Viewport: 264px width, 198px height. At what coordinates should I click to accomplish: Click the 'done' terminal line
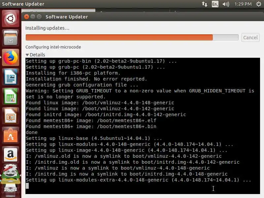point(32,132)
